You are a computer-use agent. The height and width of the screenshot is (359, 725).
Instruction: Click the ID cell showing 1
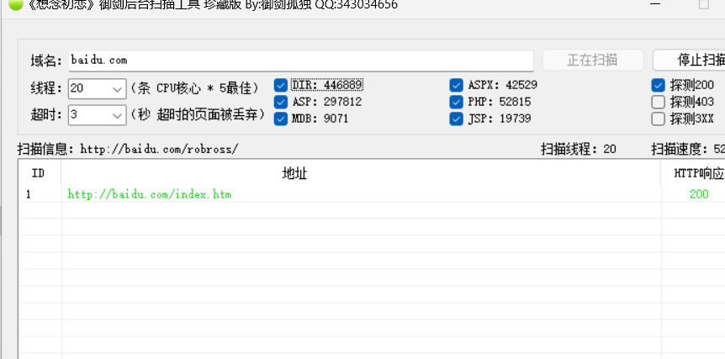(x=29, y=194)
